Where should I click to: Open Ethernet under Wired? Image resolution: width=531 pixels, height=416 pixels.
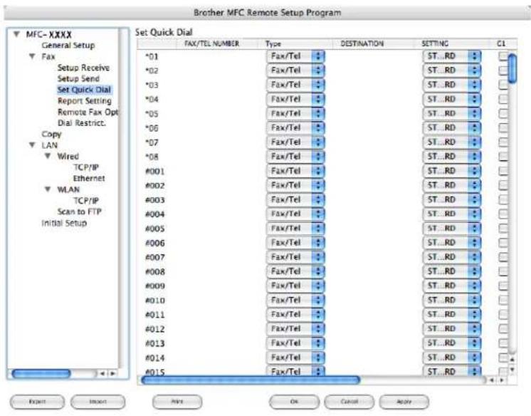tap(89, 178)
